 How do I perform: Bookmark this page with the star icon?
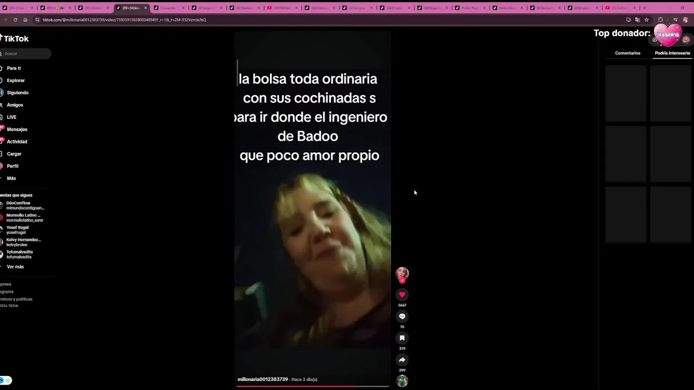(x=646, y=19)
